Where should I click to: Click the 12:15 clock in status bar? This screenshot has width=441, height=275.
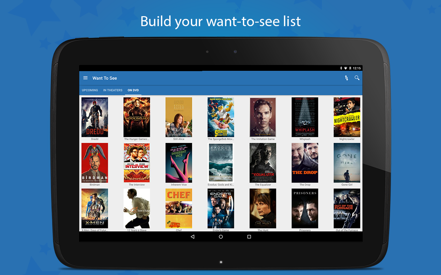(357, 68)
